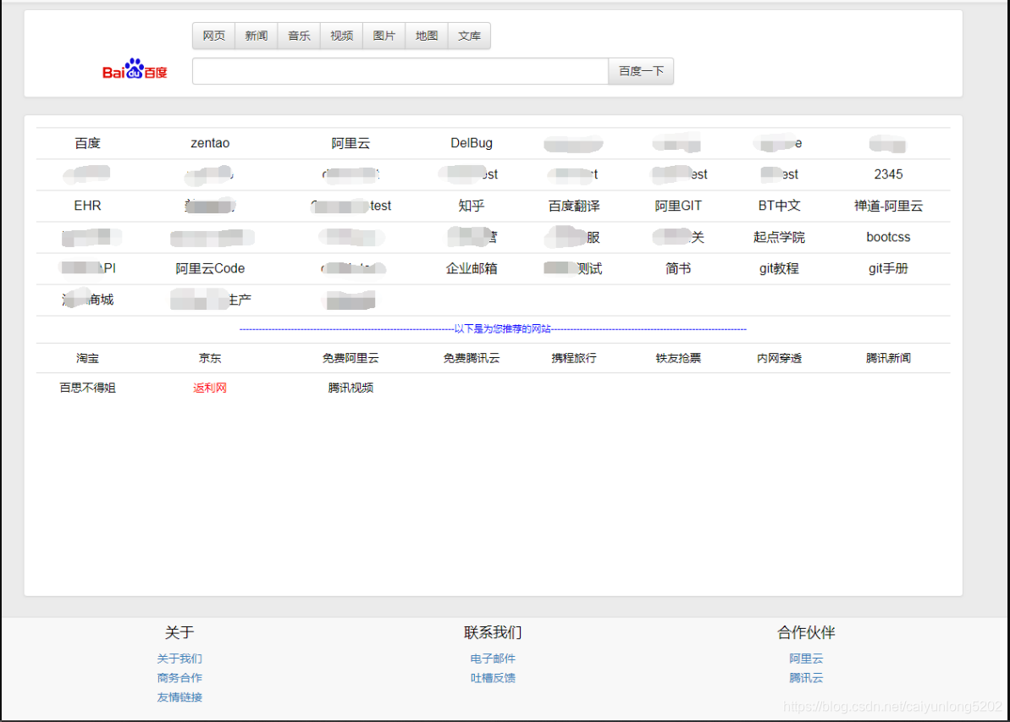Open the 京东 recommended site
This screenshot has width=1010, height=722.
click(210, 358)
